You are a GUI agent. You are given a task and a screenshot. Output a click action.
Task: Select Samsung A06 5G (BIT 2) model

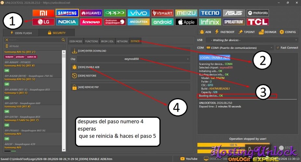pyautogui.click(x=20, y=52)
